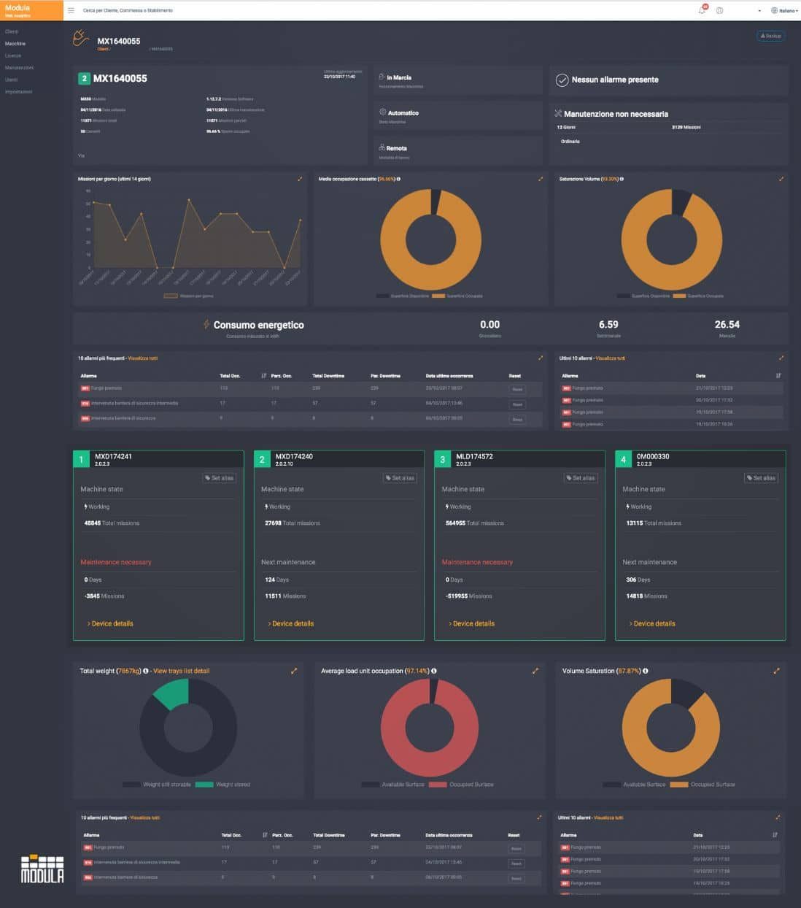Image resolution: width=801 pixels, height=908 pixels.
Task: Click Set alias on MXD174240 card
Action: click(400, 478)
